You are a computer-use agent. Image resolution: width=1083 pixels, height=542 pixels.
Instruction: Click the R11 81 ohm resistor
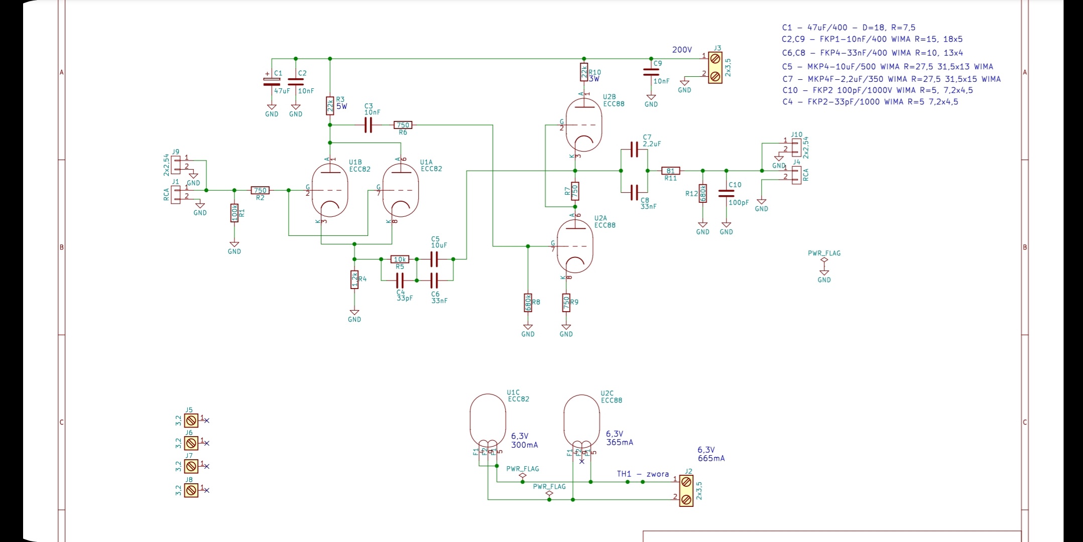coord(671,171)
